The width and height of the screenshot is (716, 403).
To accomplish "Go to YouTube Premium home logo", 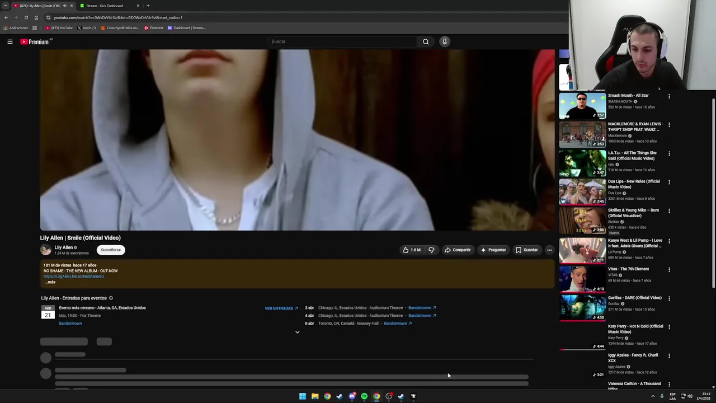I will click(x=35, y=41).
